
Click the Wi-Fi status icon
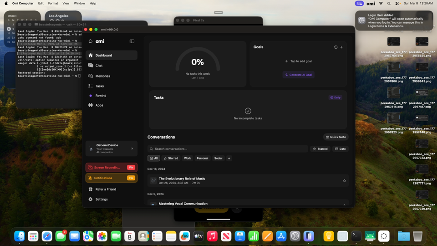pyautogui.click(x=381, y=3)
